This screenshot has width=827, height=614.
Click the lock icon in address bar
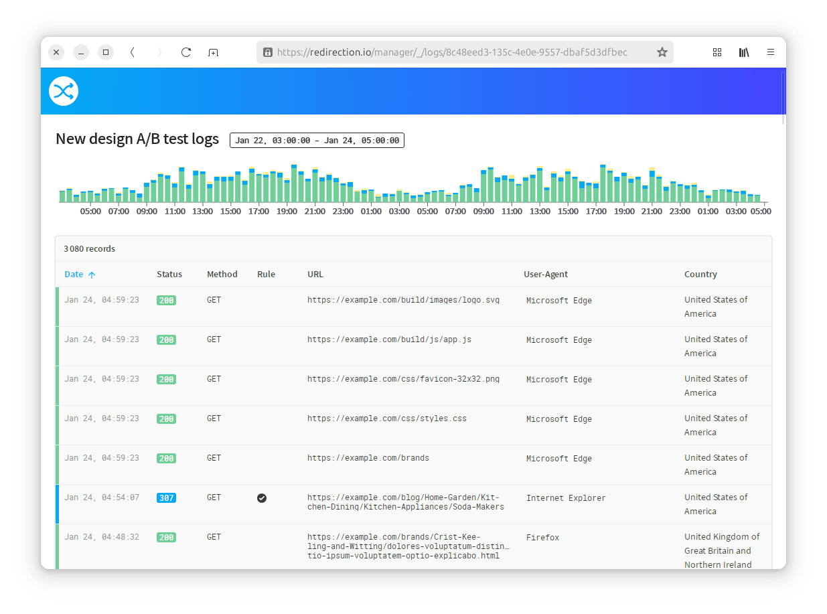tap(268, 52)
